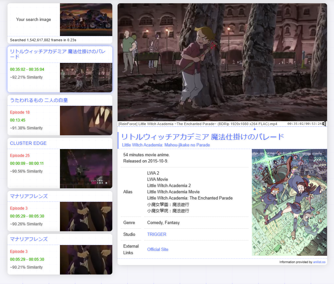The image size is (334, 284).
Task: Click the anime cover poster image
Action: click(289, 202)
